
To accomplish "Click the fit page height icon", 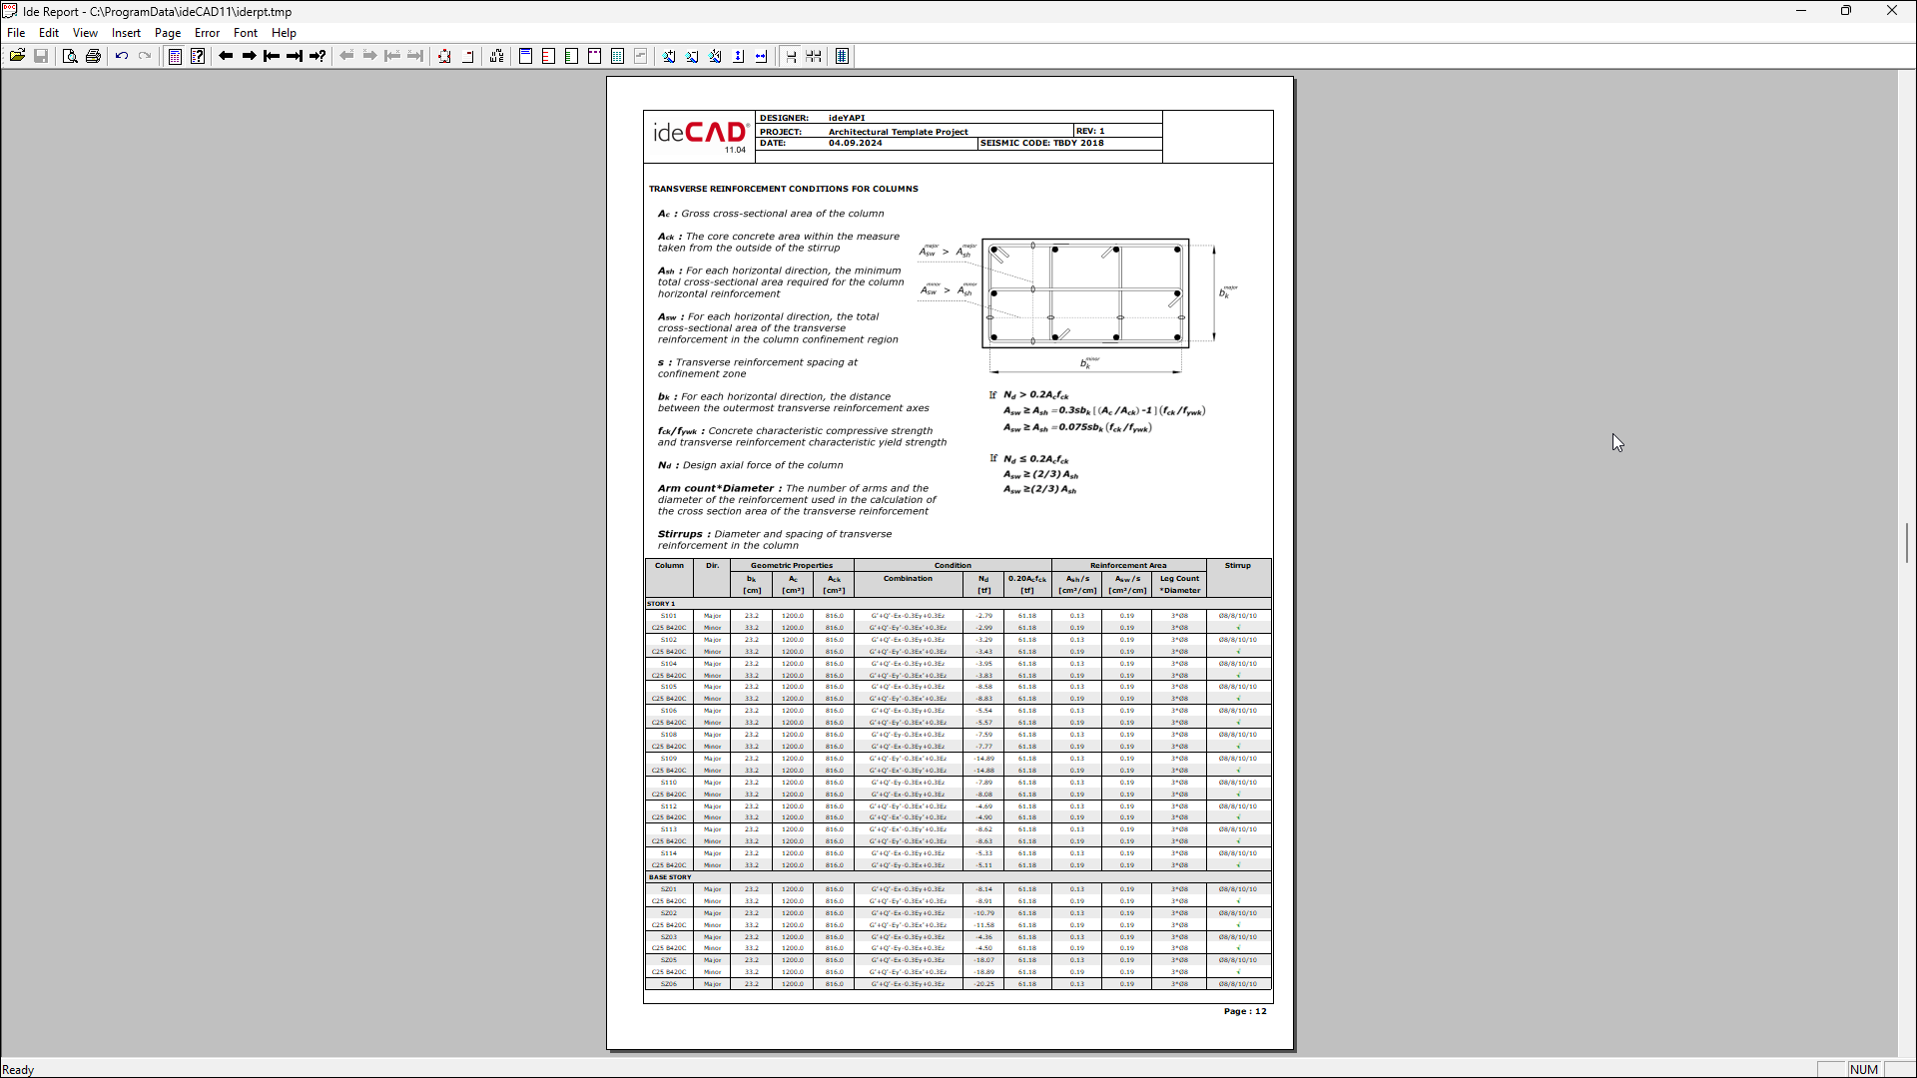I will [x=739, y=56].
